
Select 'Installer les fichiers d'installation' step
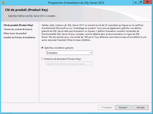pos(19,37)
